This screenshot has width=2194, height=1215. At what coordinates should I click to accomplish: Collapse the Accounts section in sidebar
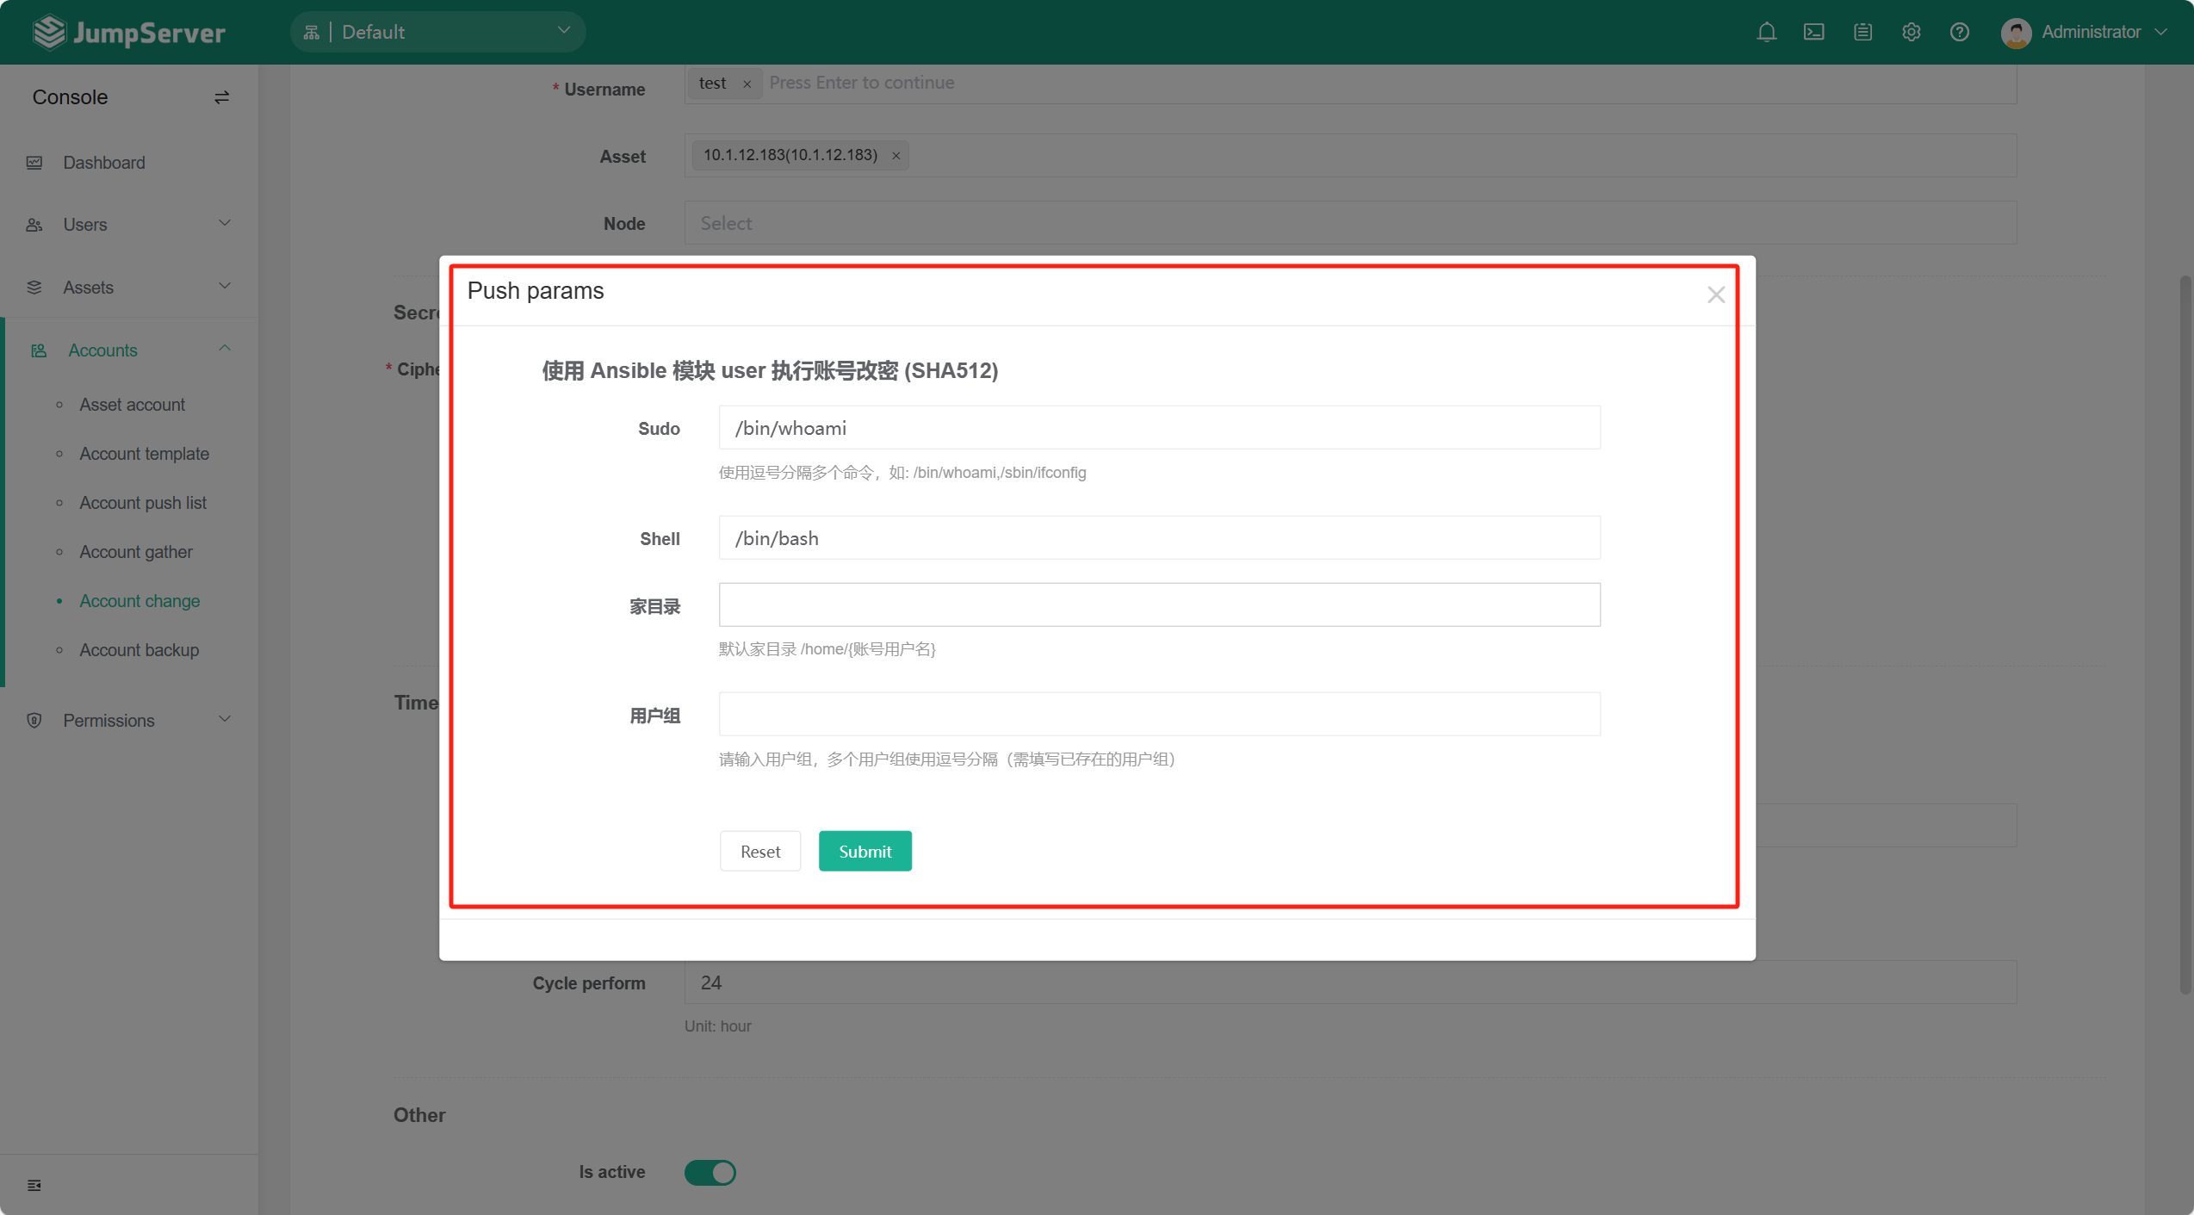click(225, 349)
